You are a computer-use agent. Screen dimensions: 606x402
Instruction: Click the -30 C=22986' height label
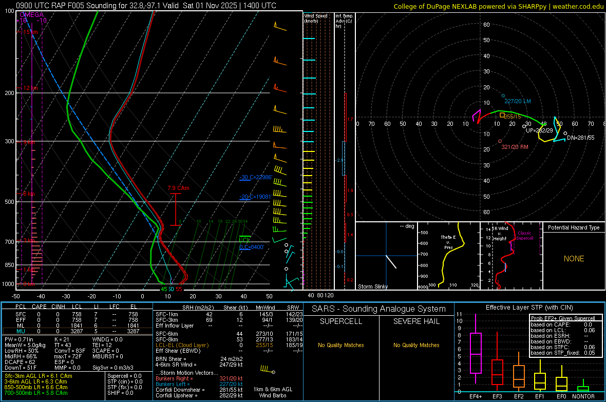[256, 177]
